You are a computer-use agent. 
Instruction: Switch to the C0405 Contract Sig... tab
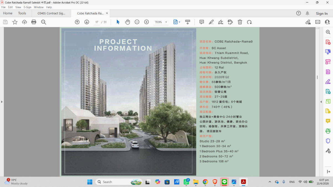pyautogui.click(x=51, y=13)
